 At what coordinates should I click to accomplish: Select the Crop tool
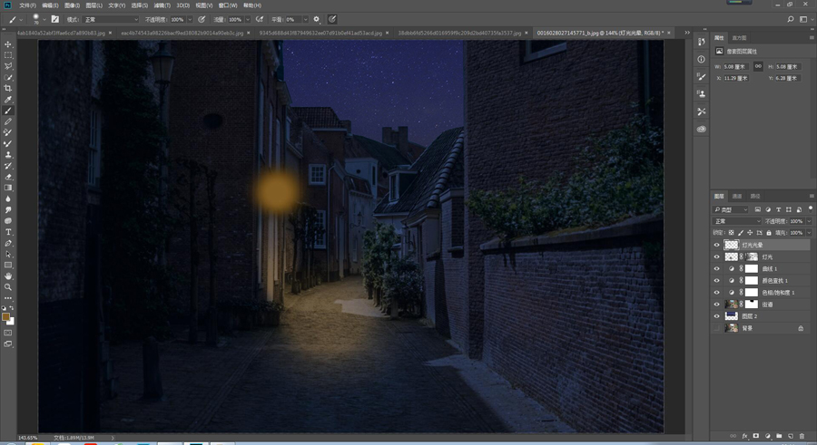pos(8,88)
